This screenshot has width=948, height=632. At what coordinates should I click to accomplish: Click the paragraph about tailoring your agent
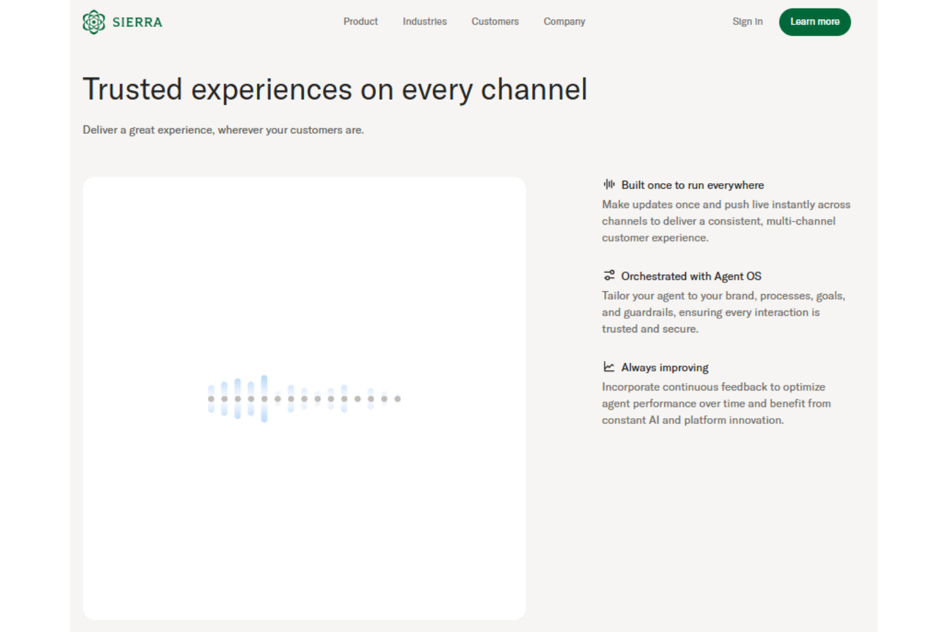click(x=723, y=312)
